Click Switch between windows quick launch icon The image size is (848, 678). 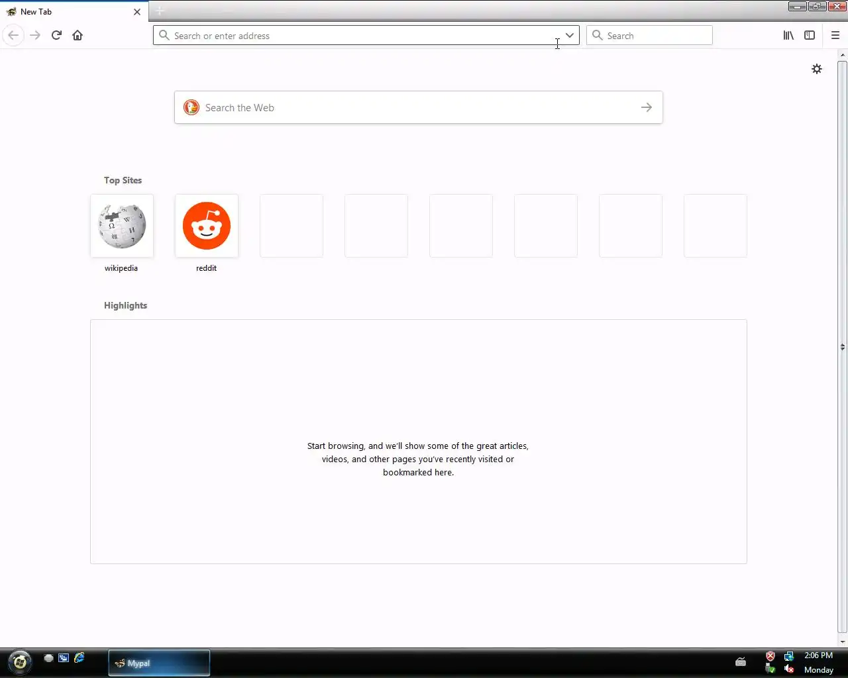64,658
